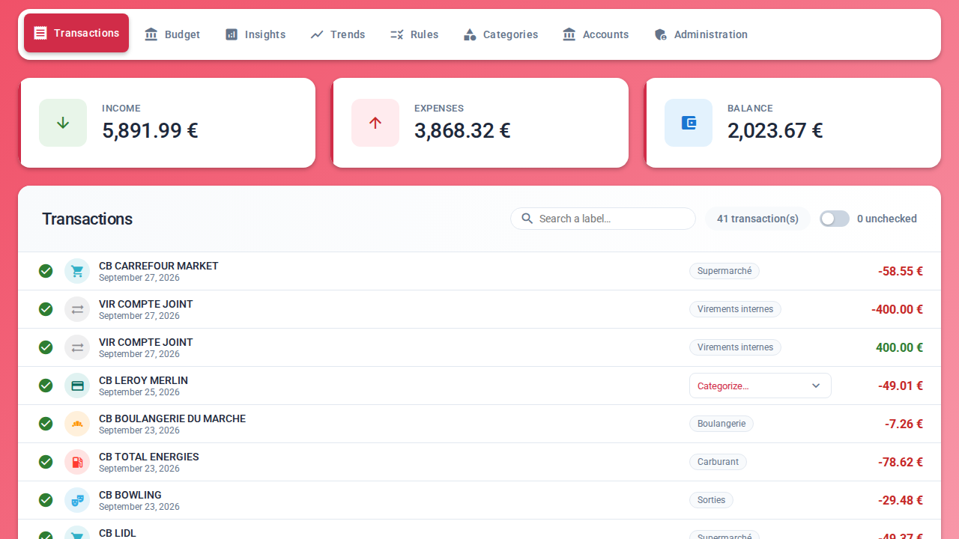Click the Carburant category tag
The width and height of the screenshot is (959, 539).
(718, 462)
